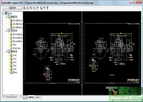This screenshot has height=102, width=143.
Task: Open the layers stack icon in toolbar
Action: click(41, 8)
